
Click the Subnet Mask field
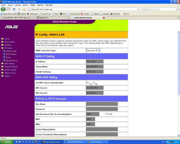(95, 66)
